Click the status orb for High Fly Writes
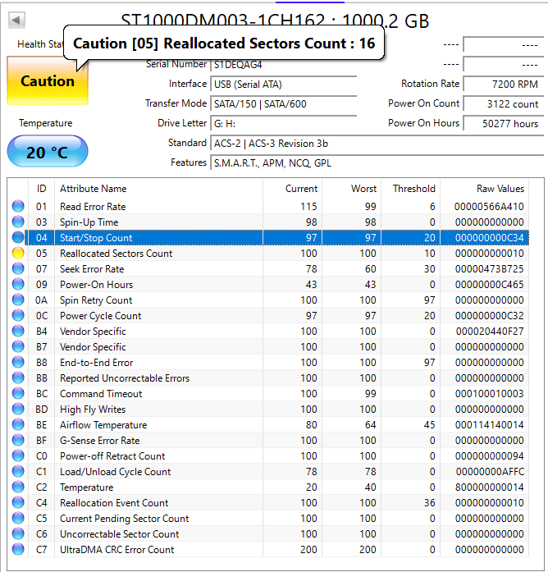 (x=18, y=409)
